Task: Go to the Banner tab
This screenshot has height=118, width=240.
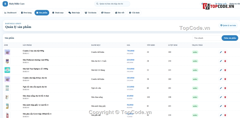Action: coord(106,13)
